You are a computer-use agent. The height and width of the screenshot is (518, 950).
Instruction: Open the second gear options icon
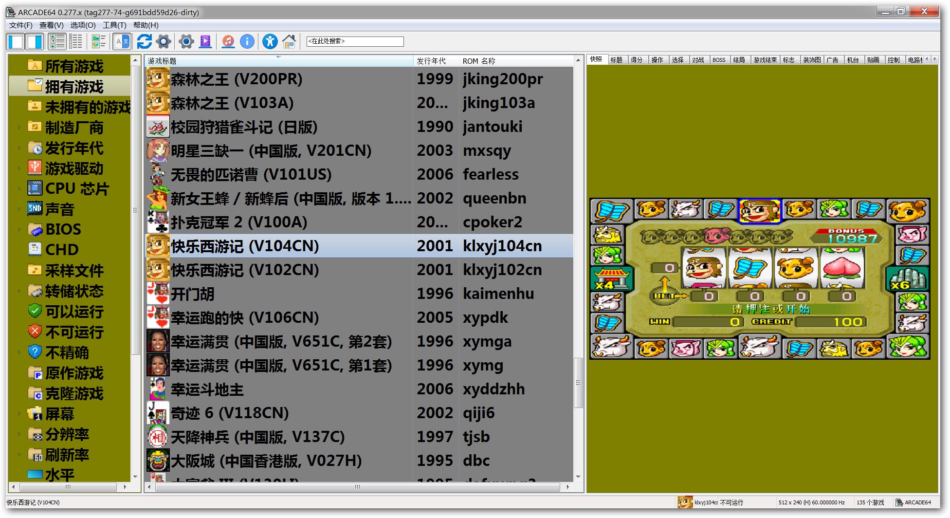pyautogui.click(x=186, y=42)
